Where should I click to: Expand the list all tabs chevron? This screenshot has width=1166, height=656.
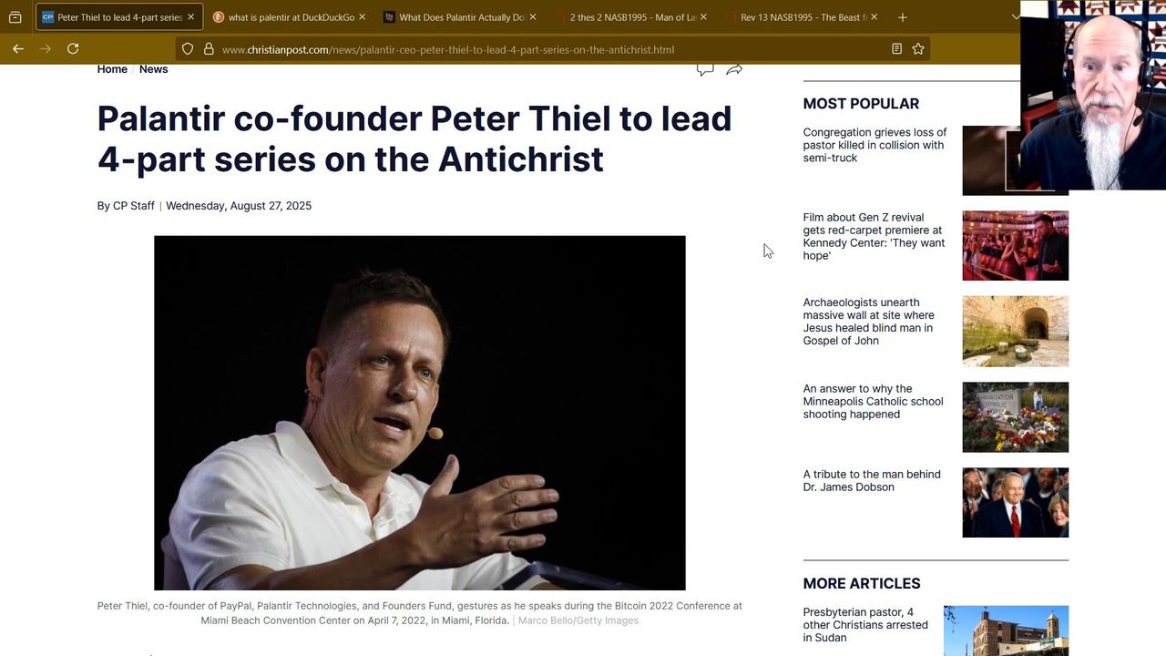pyautogui.click(x=1016, y=17)
